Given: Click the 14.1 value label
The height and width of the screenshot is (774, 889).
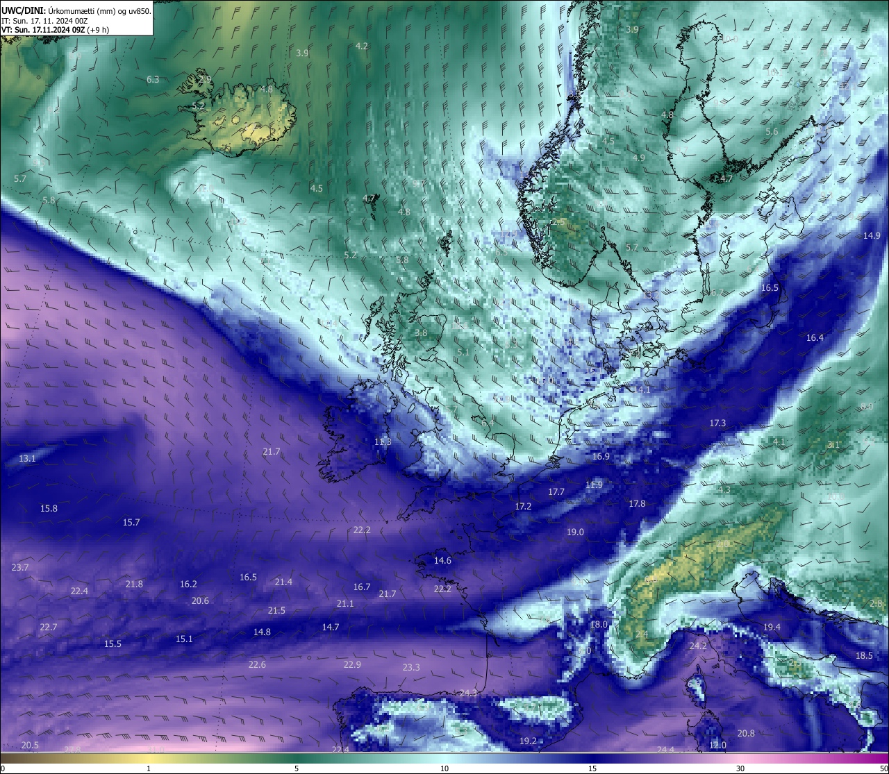Looking at the screenshot, I should 642,390.
